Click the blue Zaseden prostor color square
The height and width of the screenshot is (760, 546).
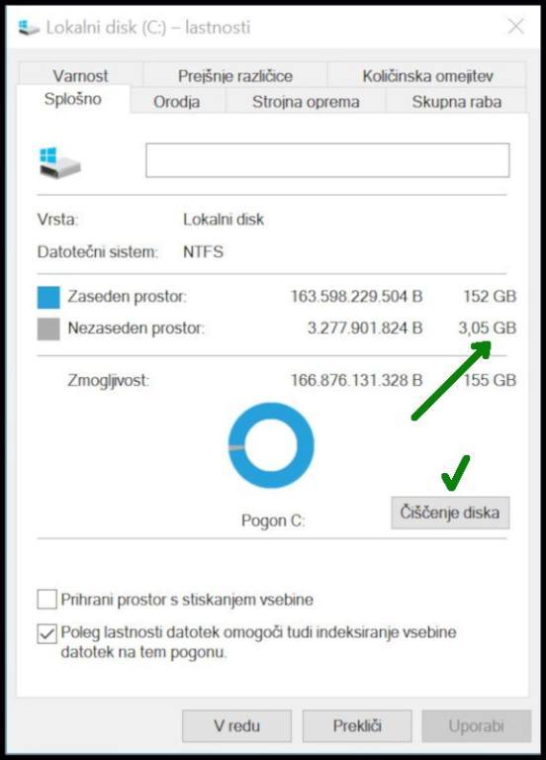[48, 297]
